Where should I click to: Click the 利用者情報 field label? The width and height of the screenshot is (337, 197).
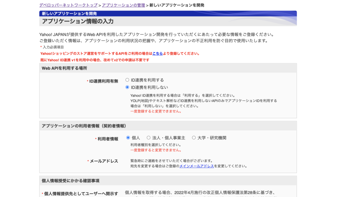click(108, 139)
